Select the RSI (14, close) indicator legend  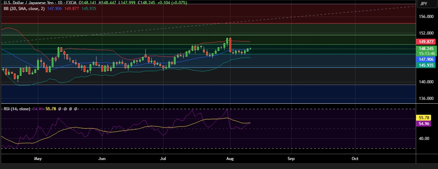tap(17, 109)
